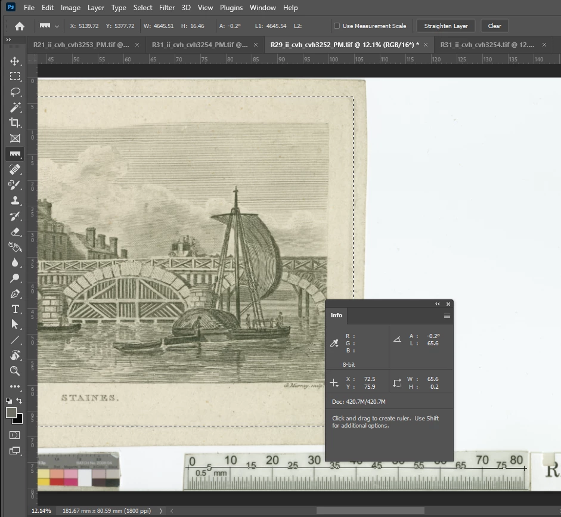Select the Pen tool
The height and width of the screenshot is (517, 561).
coord(15,294)
